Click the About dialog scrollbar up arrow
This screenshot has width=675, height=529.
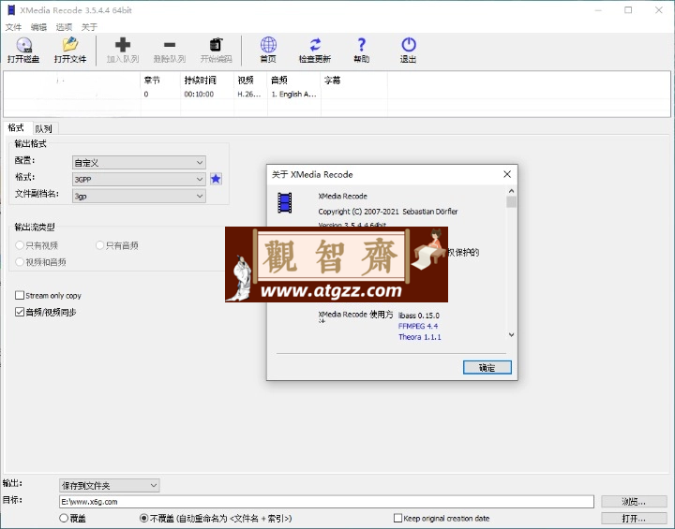(x=512, y=191)
